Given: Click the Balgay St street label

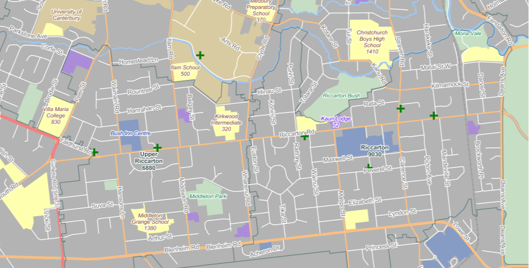Looking at the screenshot, I should click(190, 107).
